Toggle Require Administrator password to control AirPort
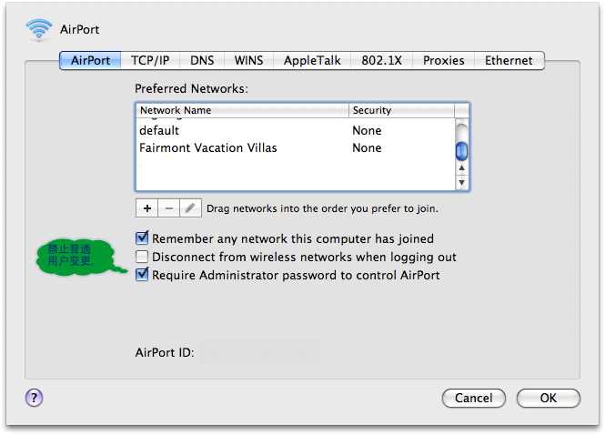This screenshot has width=605, height=435. click(142, 275)
